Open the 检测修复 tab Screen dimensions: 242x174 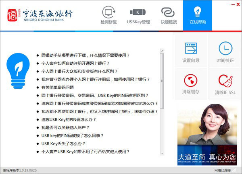tap(110, 16)
